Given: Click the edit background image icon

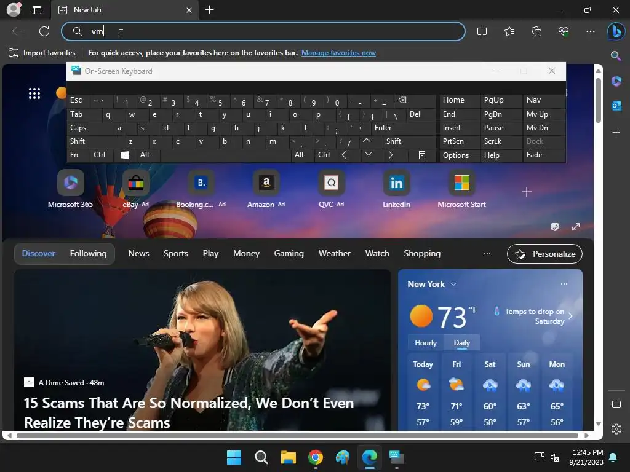Looking at the screenshot, I should coord(555,227).
